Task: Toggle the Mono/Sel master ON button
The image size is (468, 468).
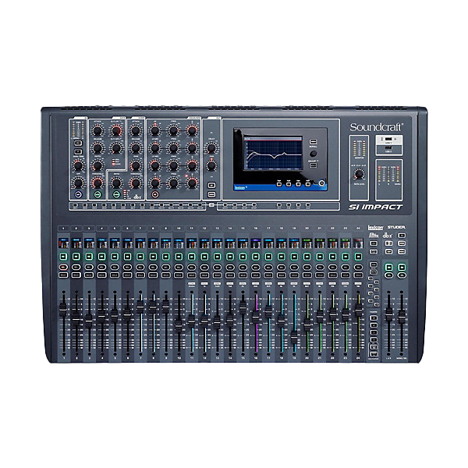Action: click(x=402, y=267)
